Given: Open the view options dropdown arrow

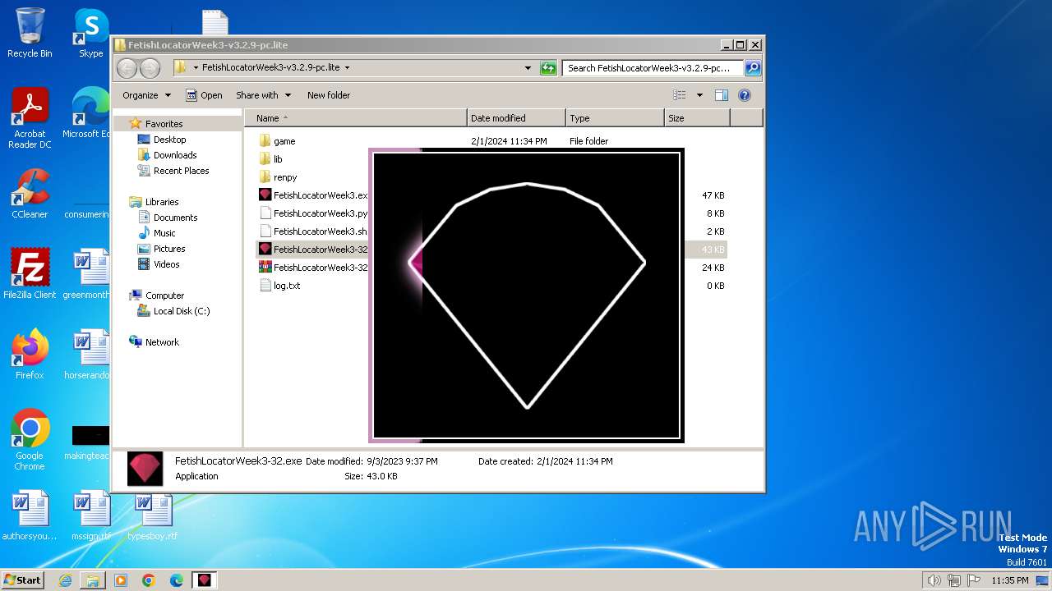Looking at the screenshot, I should point(699,95).
